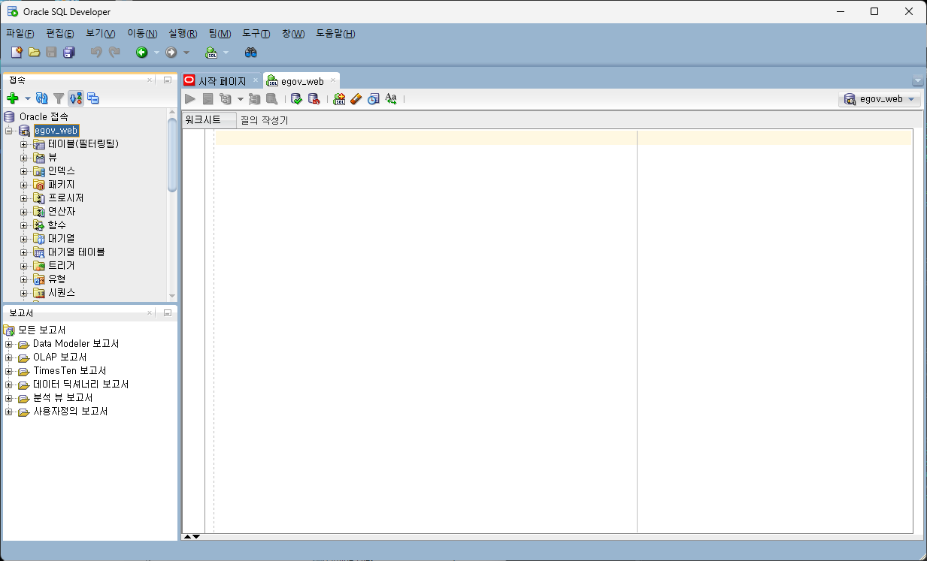Click the Redo arrow icon
927x561 pixels.
click(114, 53)
